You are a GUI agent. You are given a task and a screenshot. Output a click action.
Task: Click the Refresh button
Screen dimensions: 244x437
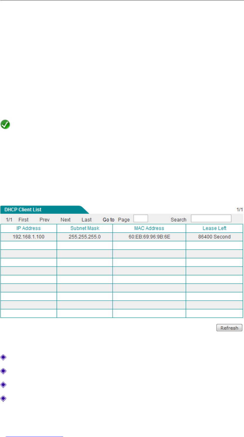229,328
